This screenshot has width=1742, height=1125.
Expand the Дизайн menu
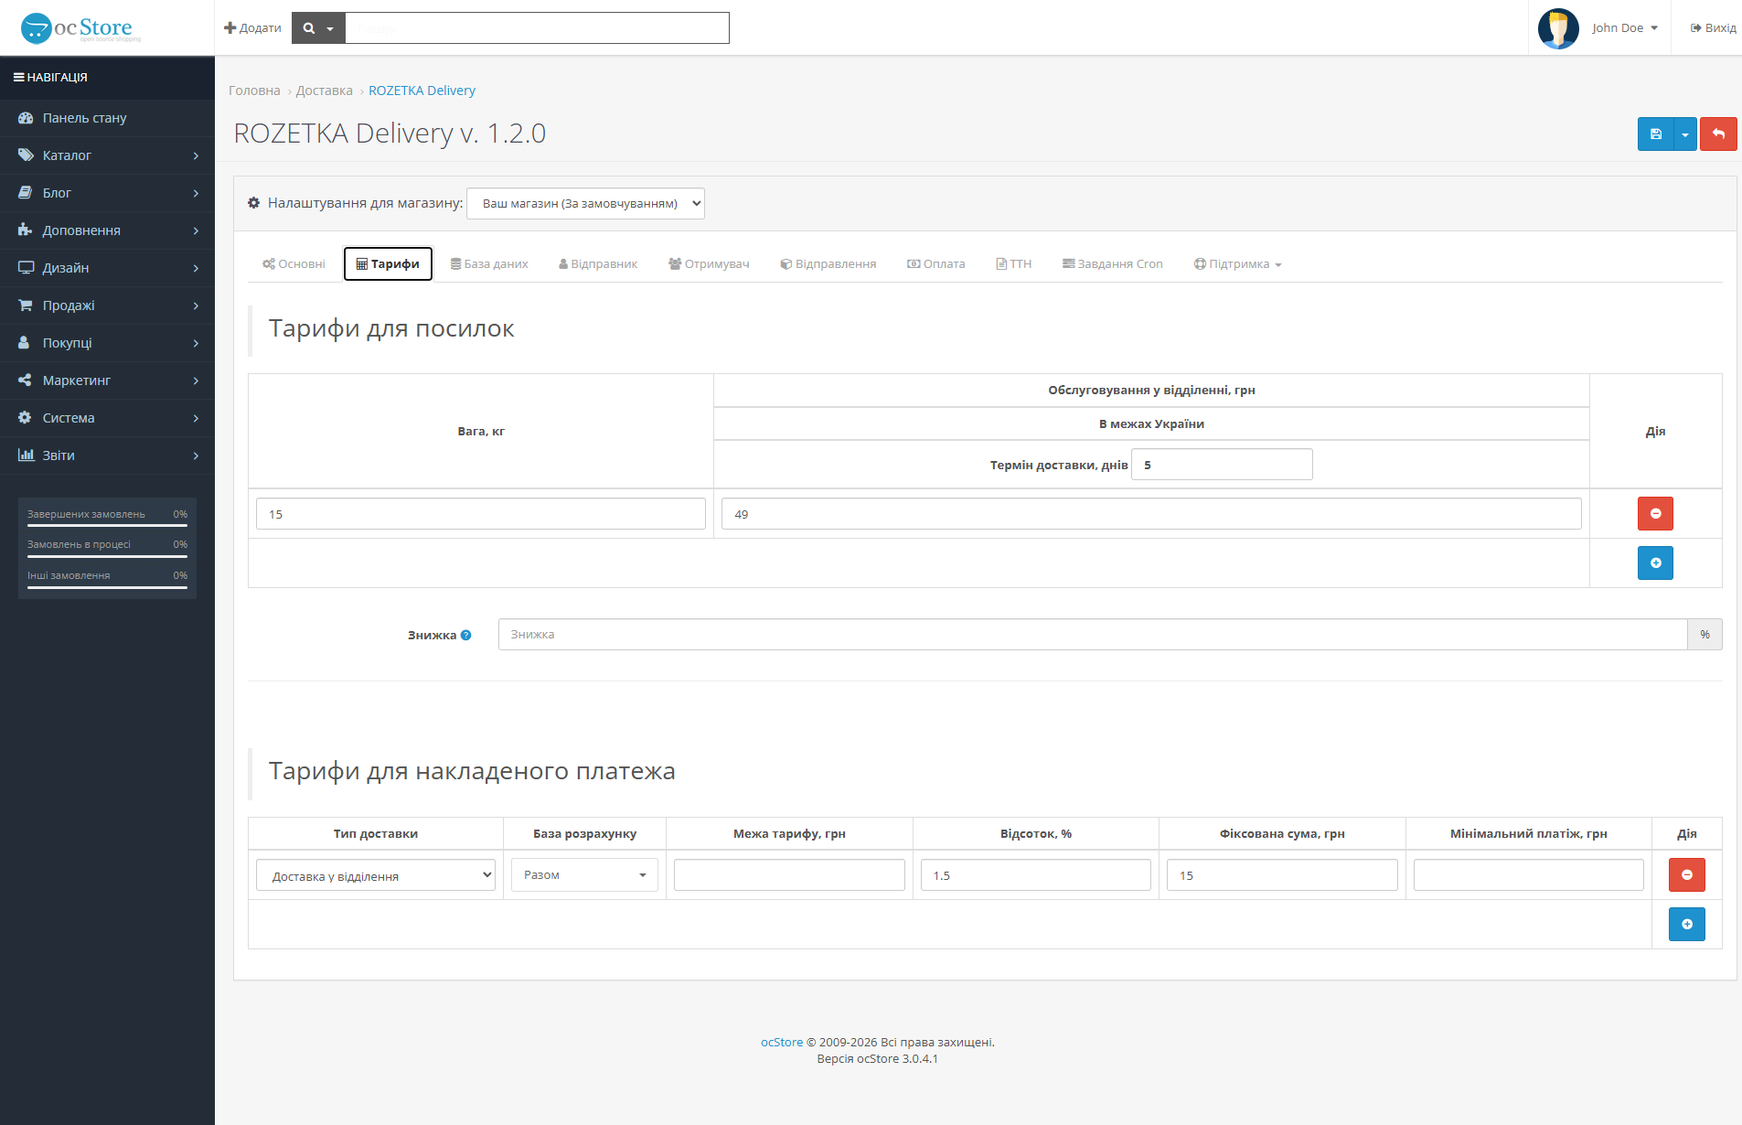pos(107,268)
